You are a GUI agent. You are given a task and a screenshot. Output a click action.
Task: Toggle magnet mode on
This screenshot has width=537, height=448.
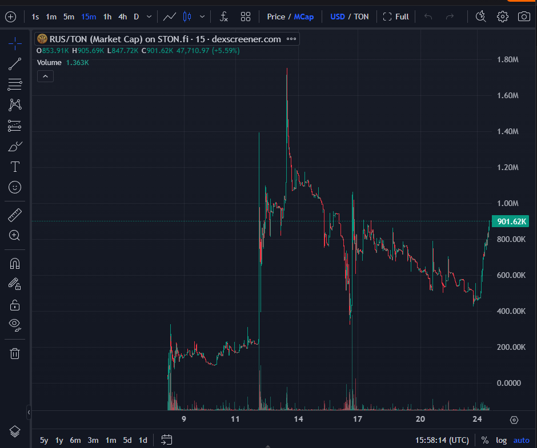pyautogui.click(x=15, y=264)
